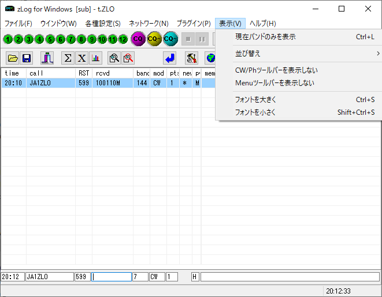Click green CW memory button 1

8,39
